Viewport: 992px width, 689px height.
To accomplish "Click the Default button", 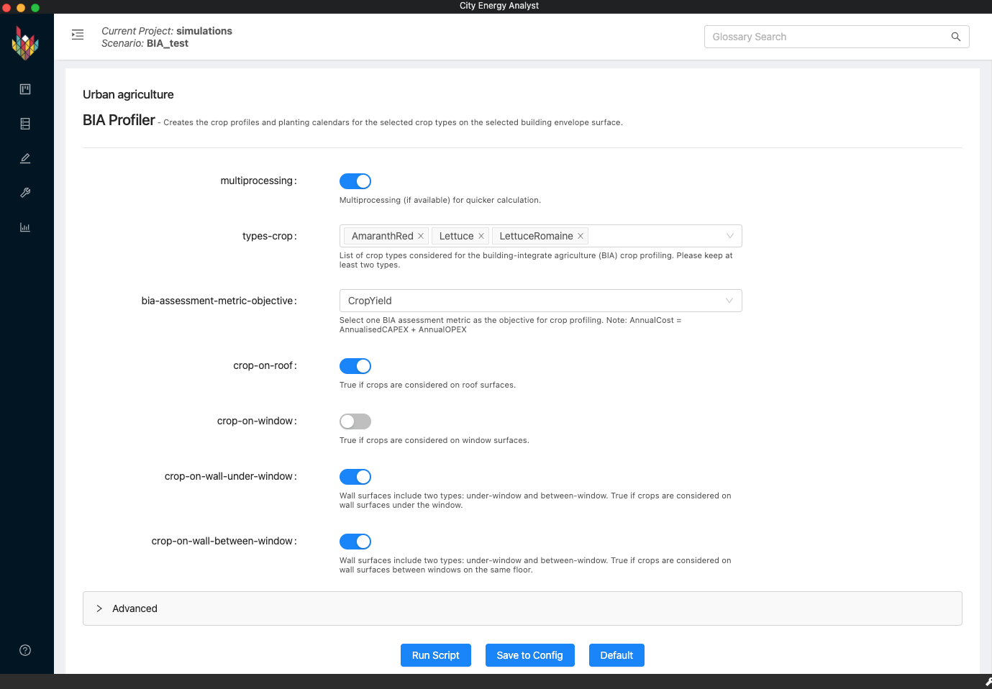I will tap(616, 655).
